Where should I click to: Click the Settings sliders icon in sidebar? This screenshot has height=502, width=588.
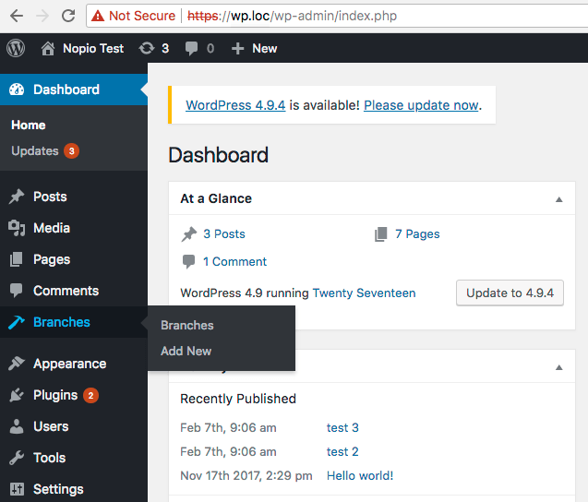tap(17, 489)
